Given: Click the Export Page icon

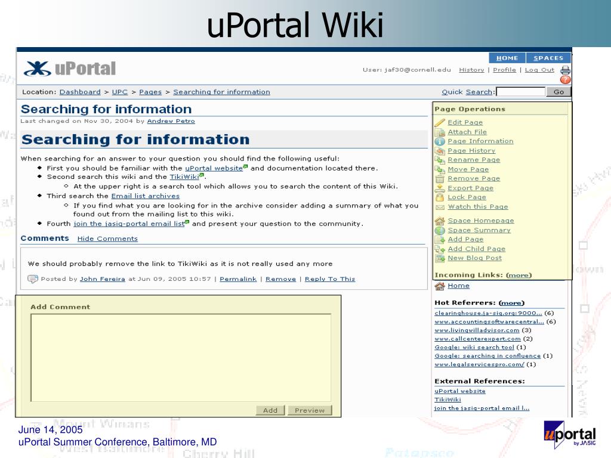Looking at the screenshot, I should point(440,188).
